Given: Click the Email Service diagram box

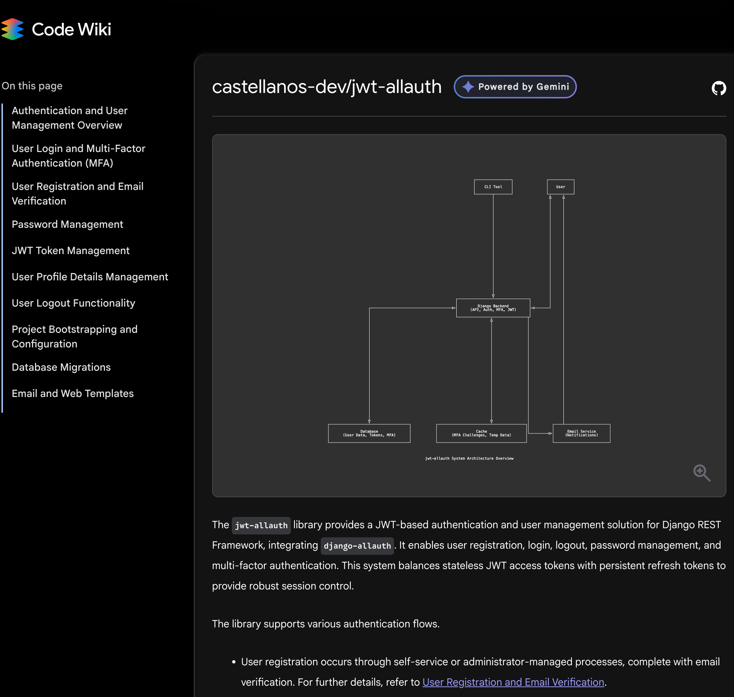Looking at the screenshot, I should tap(581, 433).
